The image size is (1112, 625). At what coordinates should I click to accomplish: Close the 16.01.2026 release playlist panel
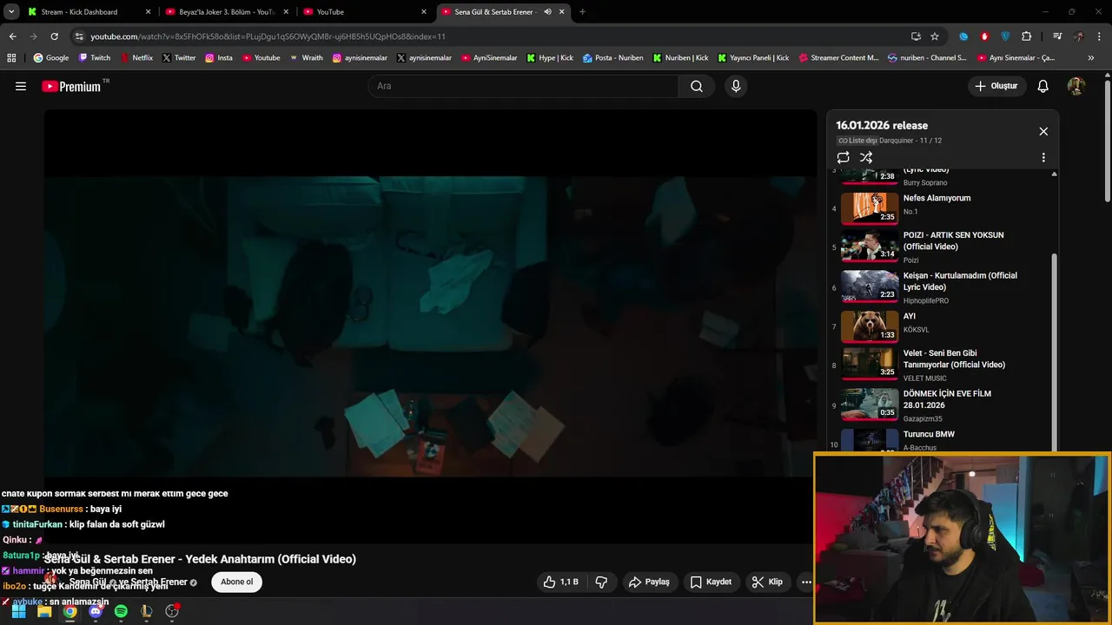pyautogui.click(x=1043, y=131)
